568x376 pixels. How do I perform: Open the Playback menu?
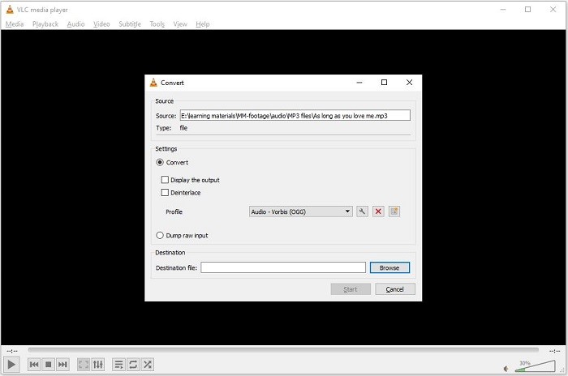(45, 23)
